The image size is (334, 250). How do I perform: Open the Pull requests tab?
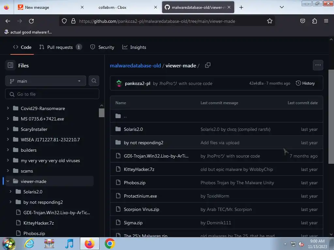(x=60, y=47)
